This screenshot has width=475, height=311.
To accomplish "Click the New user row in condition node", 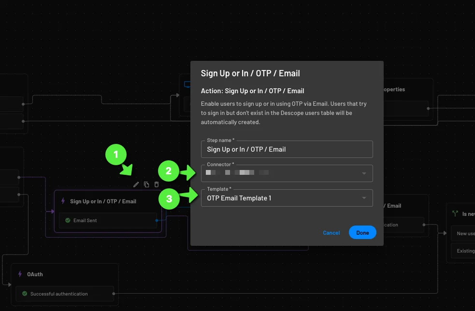I will tap(463, 233).
